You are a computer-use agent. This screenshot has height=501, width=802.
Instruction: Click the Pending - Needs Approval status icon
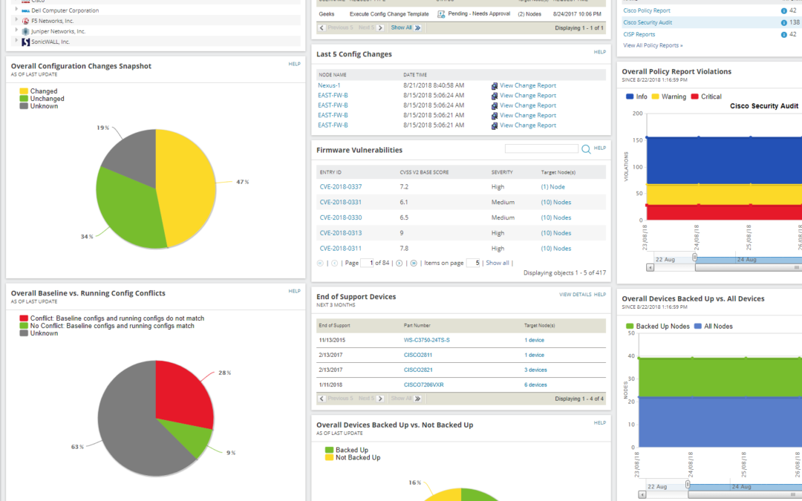(441, 14)
